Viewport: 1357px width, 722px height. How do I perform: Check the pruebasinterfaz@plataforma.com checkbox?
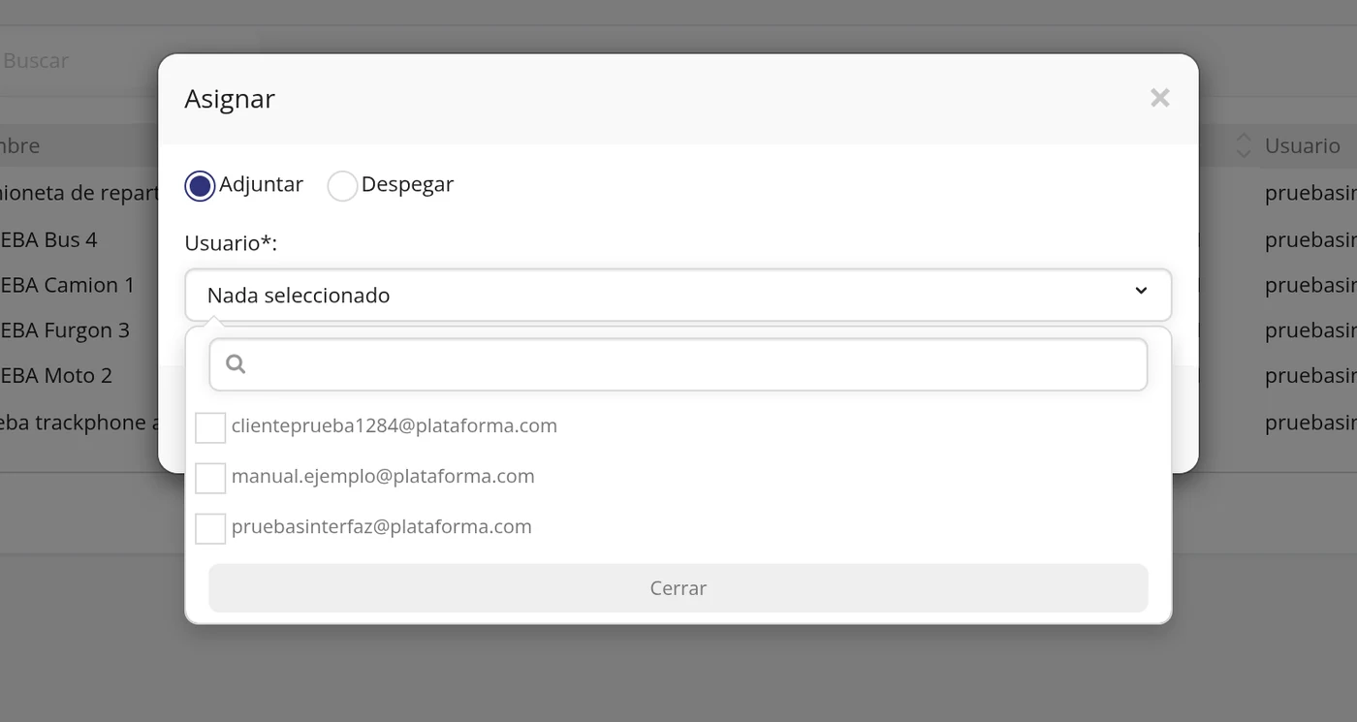[x=210, y=528]
